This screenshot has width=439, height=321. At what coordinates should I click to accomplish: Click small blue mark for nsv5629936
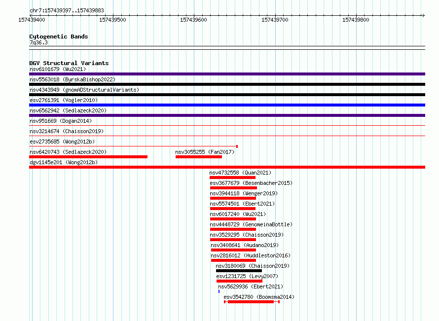[x=219, y=291]
